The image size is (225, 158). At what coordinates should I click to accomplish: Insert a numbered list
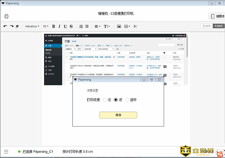(x=81, y=26)
